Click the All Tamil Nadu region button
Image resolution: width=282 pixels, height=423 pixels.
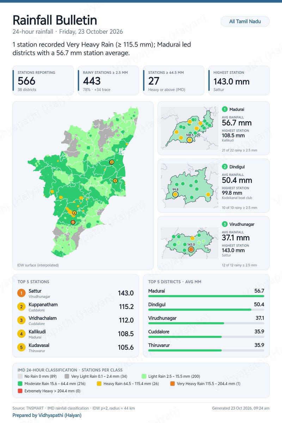coord(245,22)
